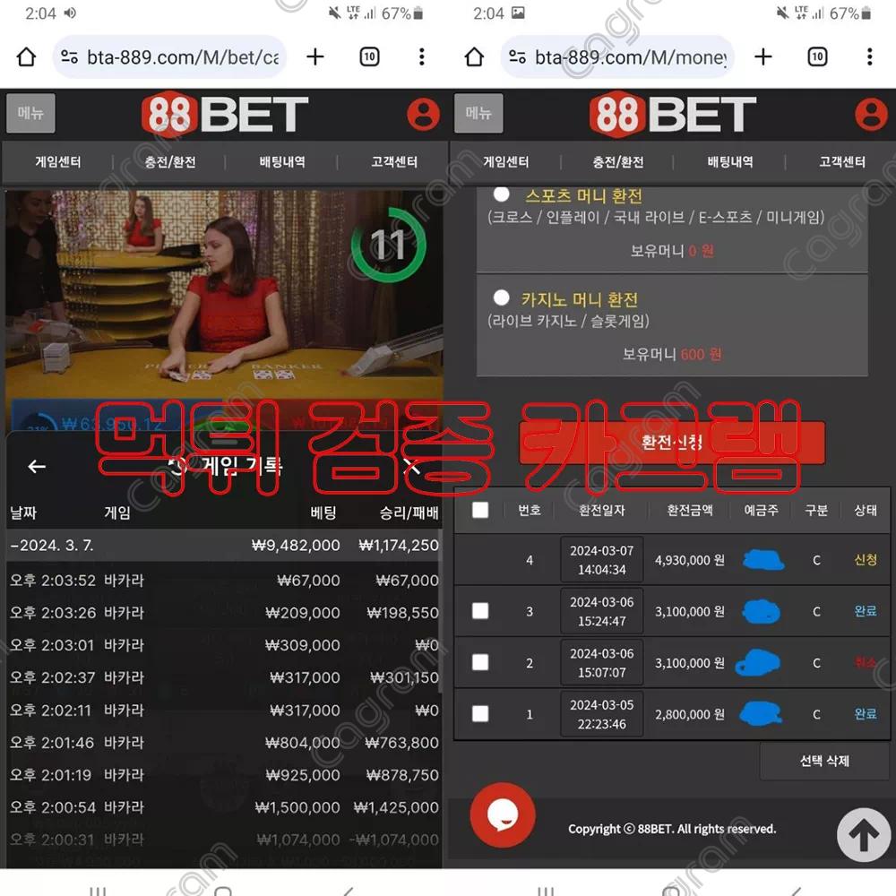Tap the home icon in left browser
The image size is (896, 896).
[x=26, y=57]
